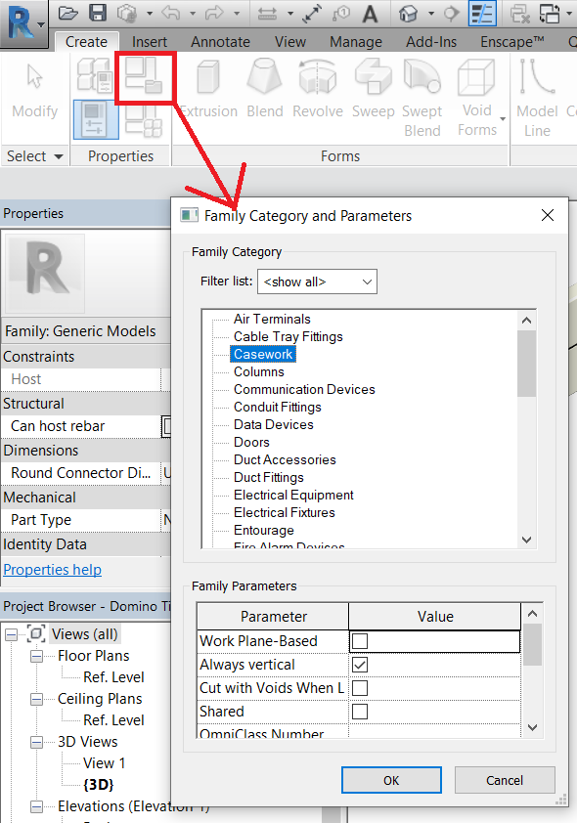Viewport: 577px width, 823px height.
Task: Expand the Select panel dropdown
Action: pyautogui.click(x=34, y=155)
